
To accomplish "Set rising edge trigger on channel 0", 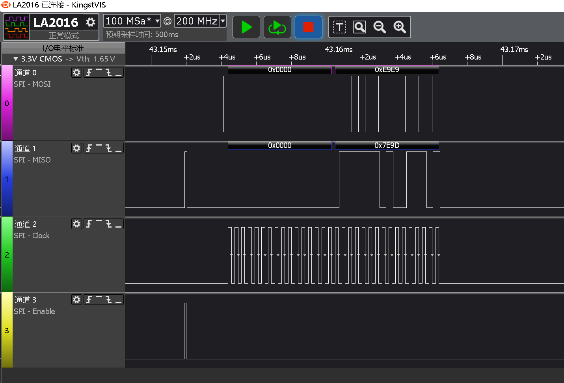I will click(89, 72).
